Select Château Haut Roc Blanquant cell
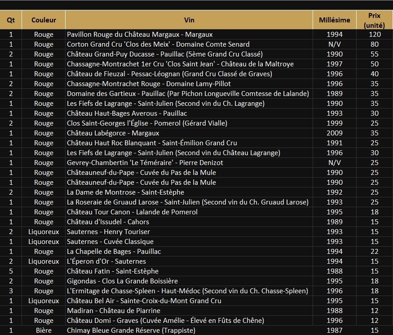Image resolution: width=393 pixels, height=335 pixels. point(189,143)
